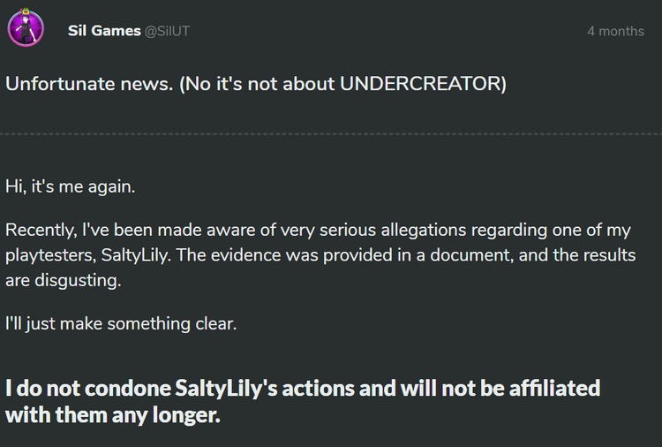Click the "4 months" post timestamp
The width and height of the screenshot is (662, 447).
615,31
